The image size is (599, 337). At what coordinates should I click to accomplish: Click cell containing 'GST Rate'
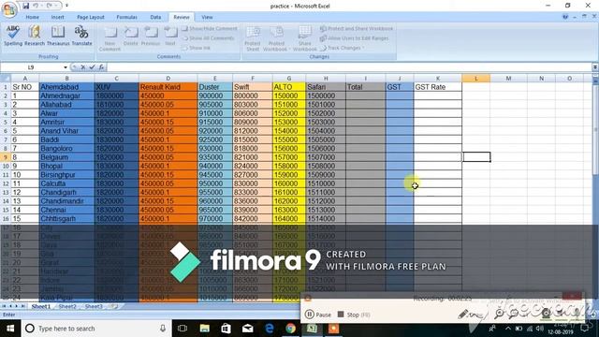(438, 87)
